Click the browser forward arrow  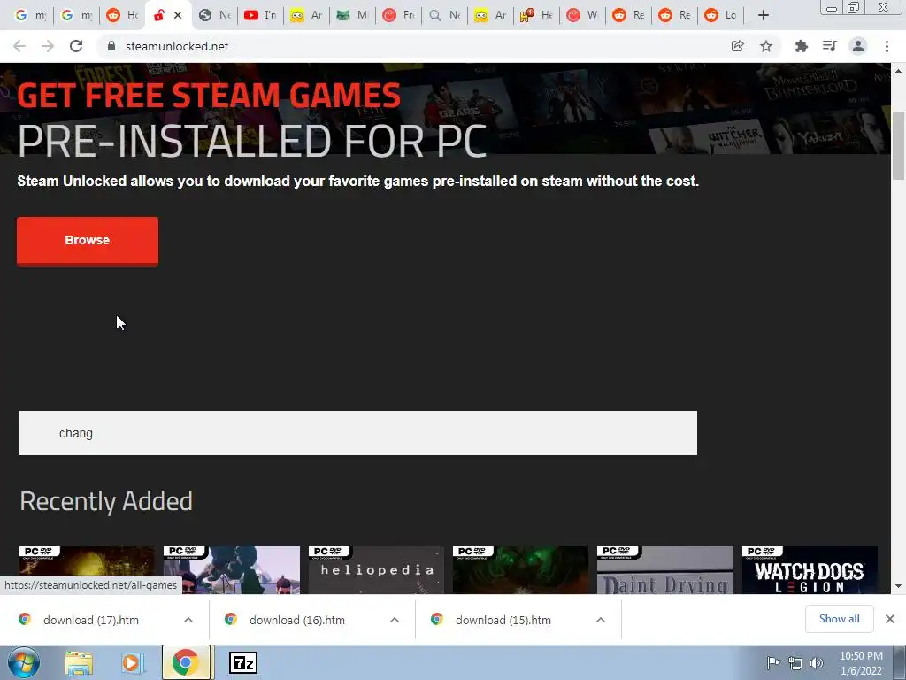pyautogui.click(x=48, y=46)
